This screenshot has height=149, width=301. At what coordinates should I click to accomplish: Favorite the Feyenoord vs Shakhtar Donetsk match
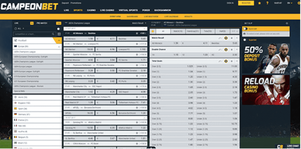(x=137, y=65)
